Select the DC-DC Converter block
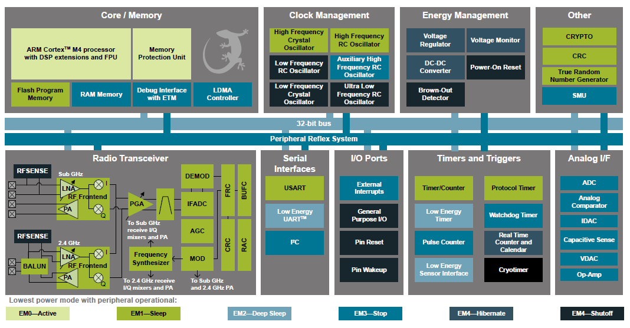Image resolution: width=630 pixels, height=328 pixels. 435,67
